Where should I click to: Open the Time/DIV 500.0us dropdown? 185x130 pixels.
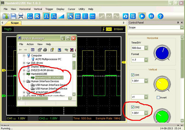146,48
